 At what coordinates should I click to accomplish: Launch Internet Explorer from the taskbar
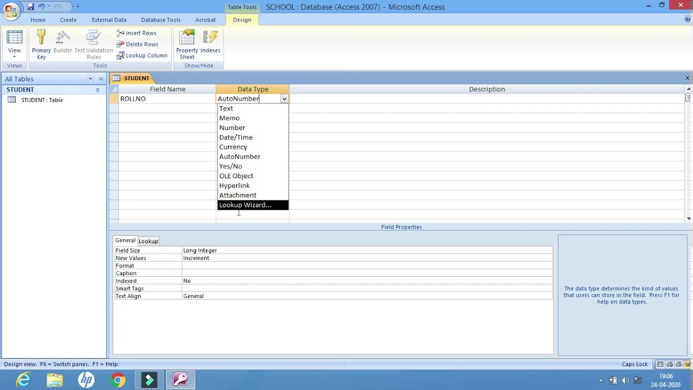(x=23, y=380)
